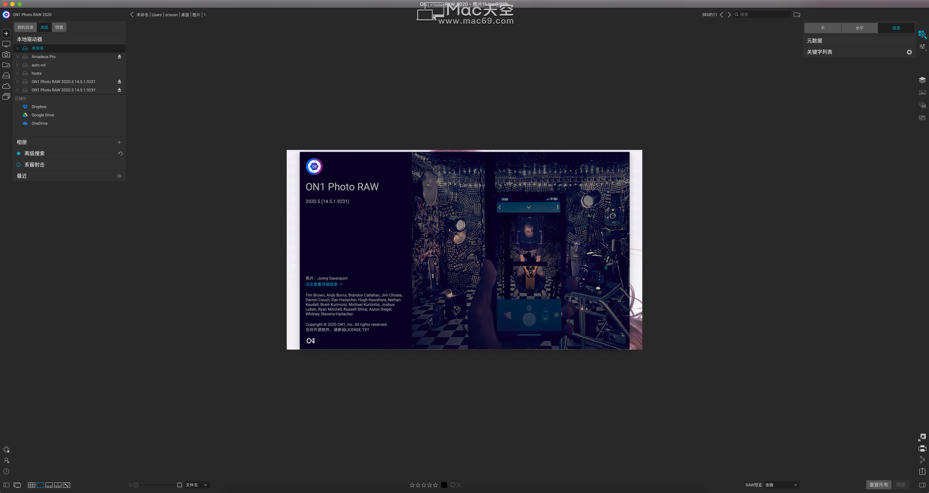
Task: Click the HDR stacked frames icon
Action: (922, 105)
